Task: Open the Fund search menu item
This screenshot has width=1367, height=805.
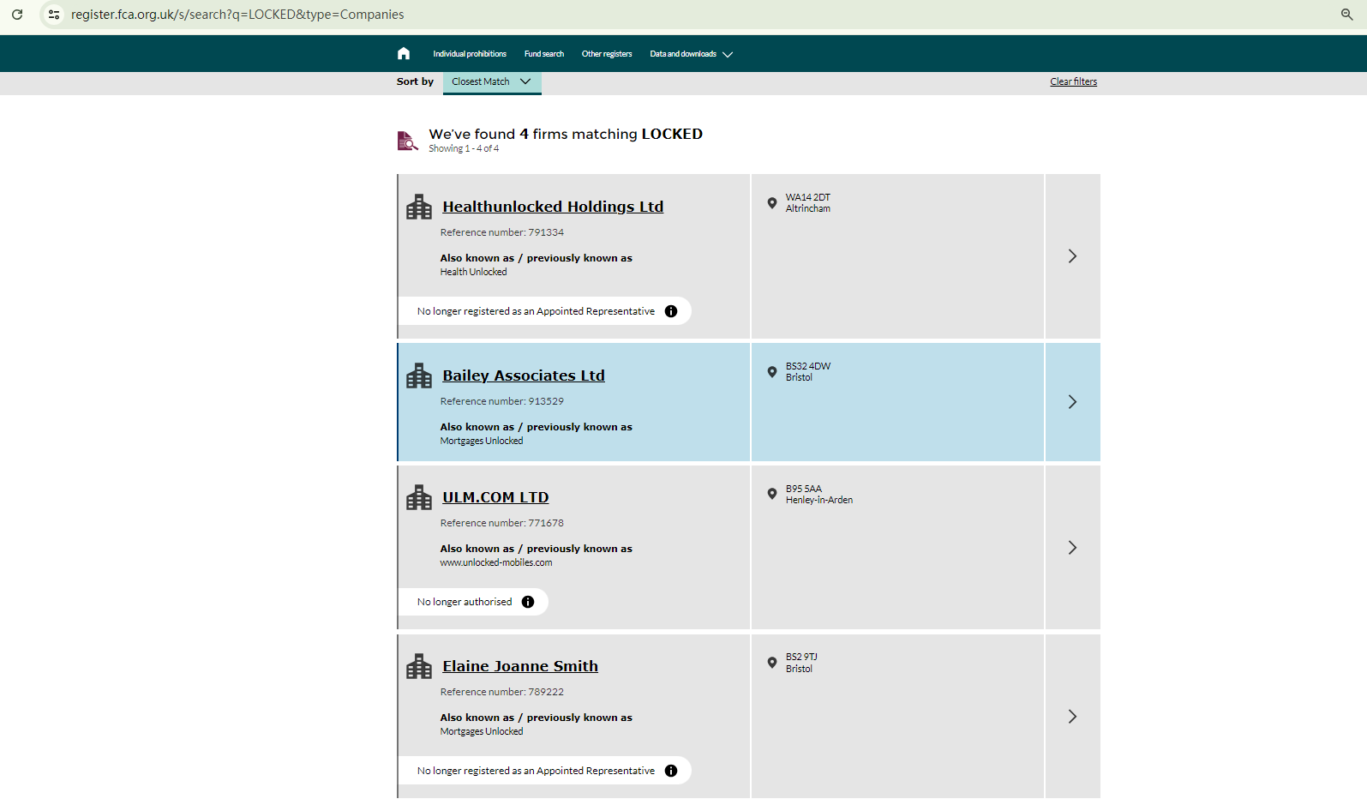Action: click(x=544, y=54)
